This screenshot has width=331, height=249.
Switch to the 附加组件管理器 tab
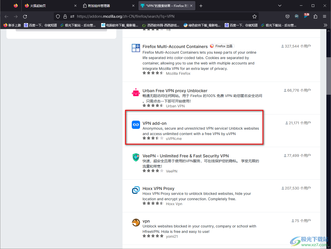click(x=108, y=6)
